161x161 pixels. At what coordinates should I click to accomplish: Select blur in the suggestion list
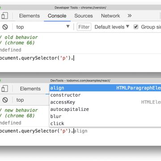coord(105,116)
